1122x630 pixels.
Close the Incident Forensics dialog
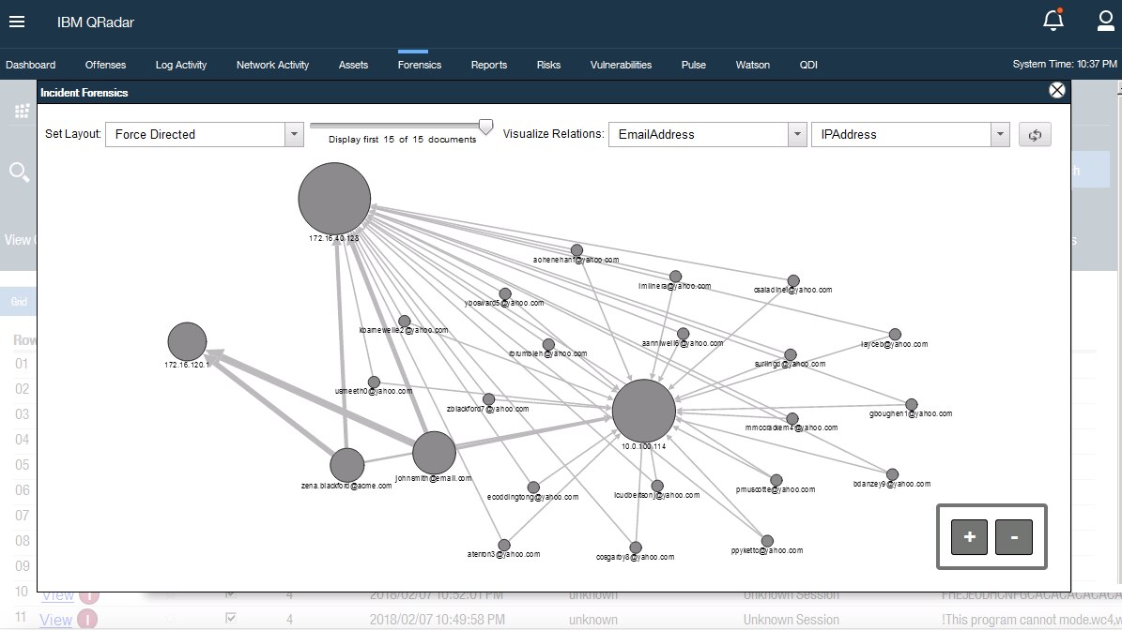point(1057,90)
